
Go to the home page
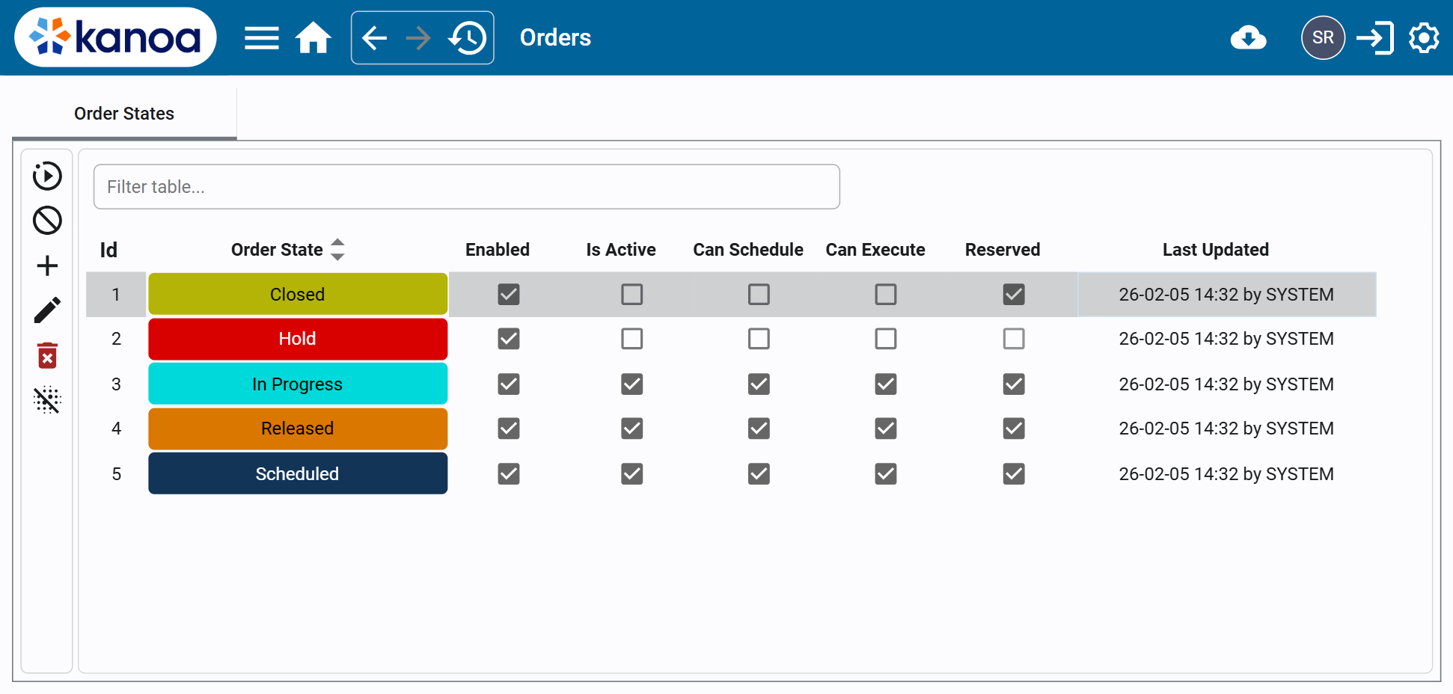[x=313, y=38]
